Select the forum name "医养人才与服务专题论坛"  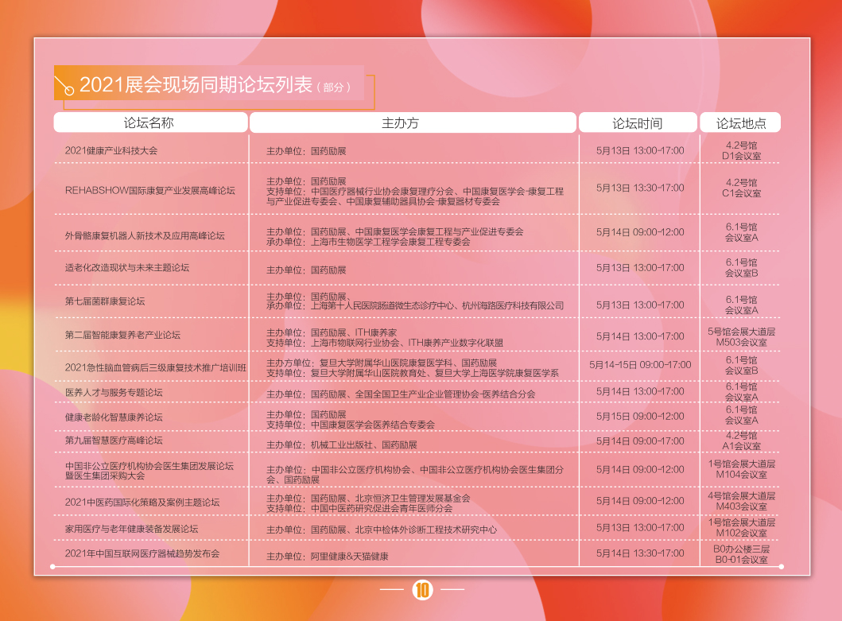point(114,392)
